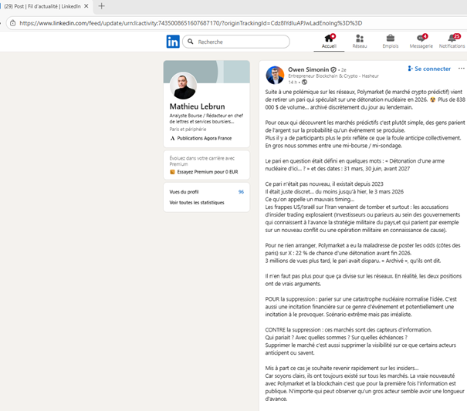Click the '14 h' post timestamp

(293, 83)
